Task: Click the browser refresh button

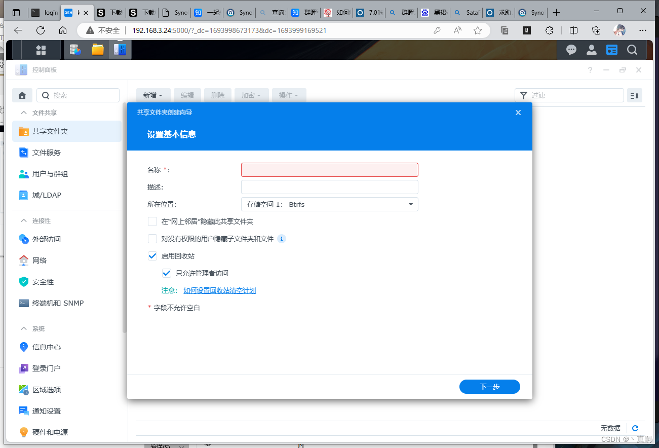Action: click(41, 30)
